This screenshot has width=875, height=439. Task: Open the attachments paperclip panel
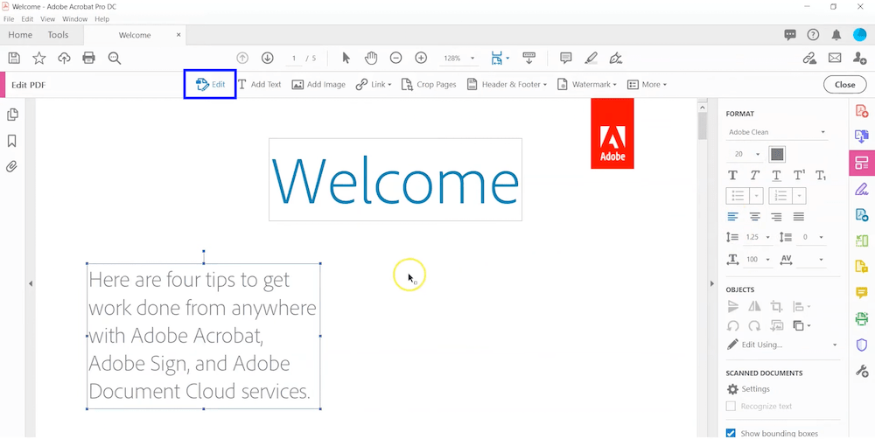point(12,166)
